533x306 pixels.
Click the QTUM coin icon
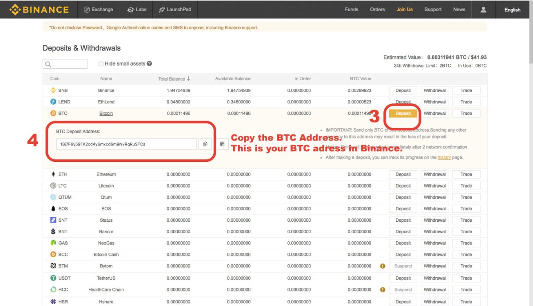(x=53, y=197)
